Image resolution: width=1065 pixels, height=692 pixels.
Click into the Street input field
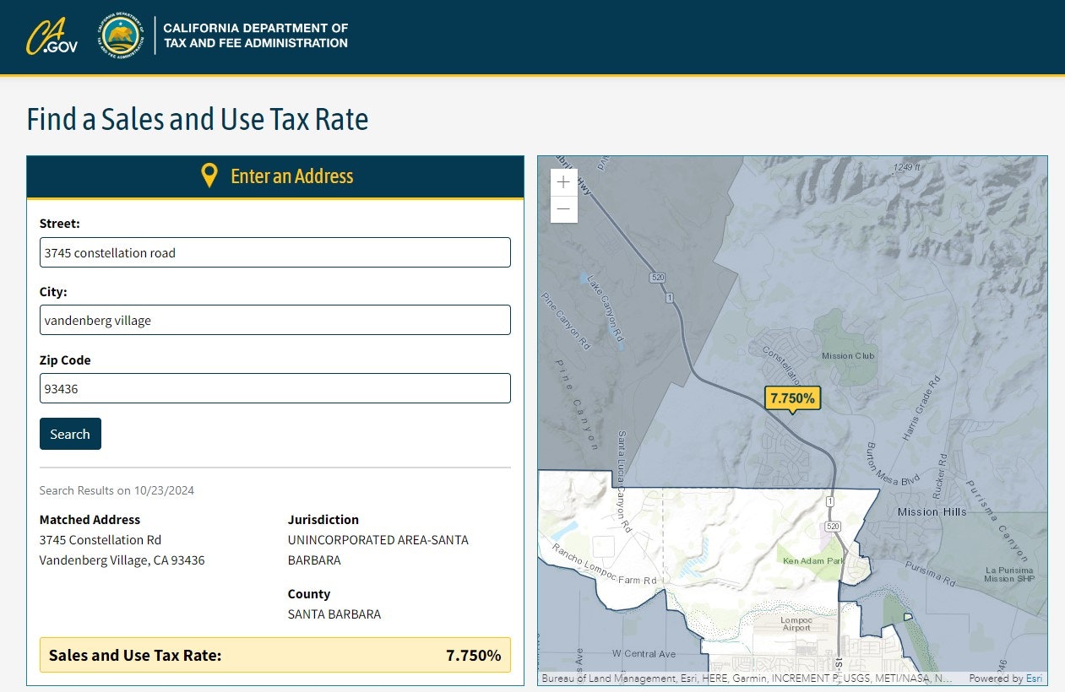274,252
